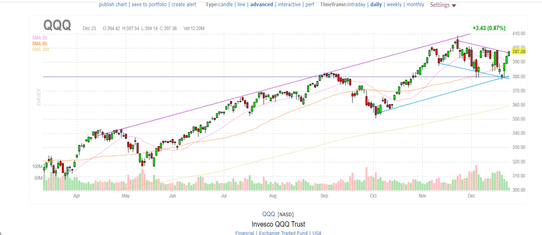Click the 'Aug' month axis label
Viewport: 542px width, 235px height.
(273, 196)
